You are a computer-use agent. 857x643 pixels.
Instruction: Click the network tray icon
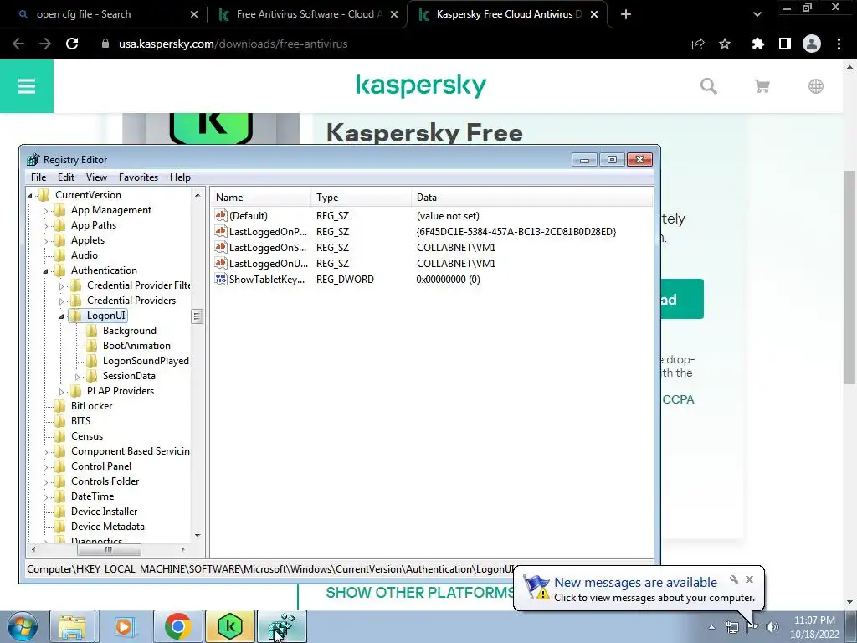point(731,627)
